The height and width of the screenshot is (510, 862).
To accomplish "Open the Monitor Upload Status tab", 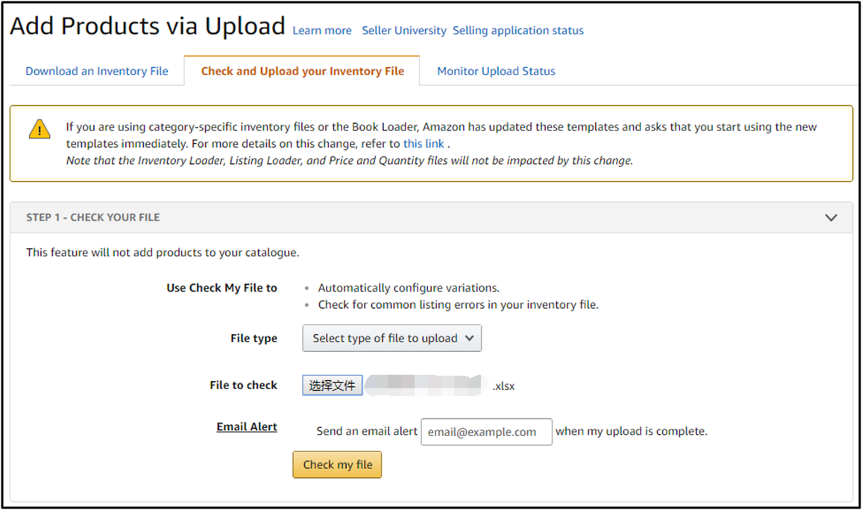I will point(496,72).
